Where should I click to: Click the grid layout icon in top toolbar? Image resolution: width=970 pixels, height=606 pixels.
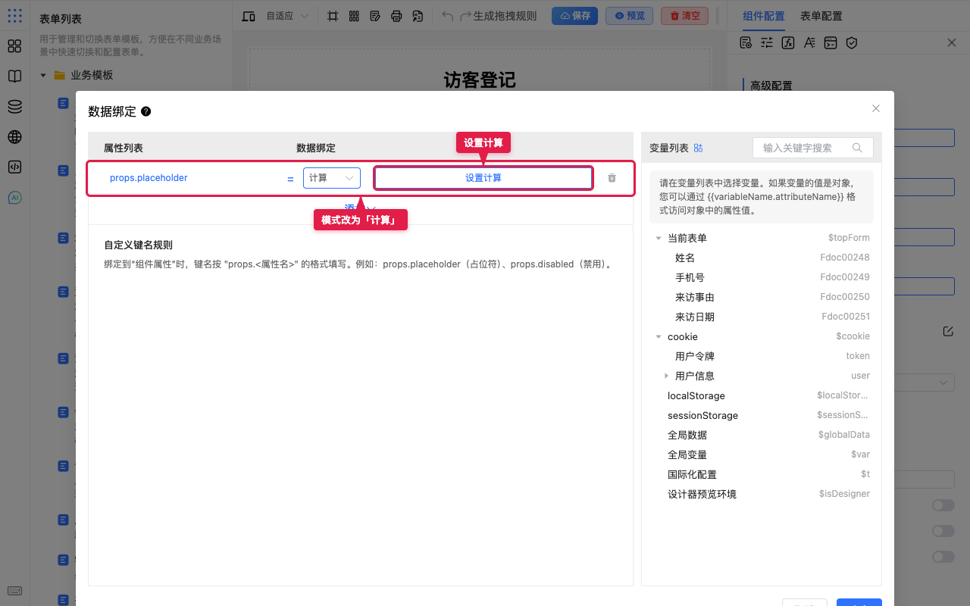tap(354, 16)
